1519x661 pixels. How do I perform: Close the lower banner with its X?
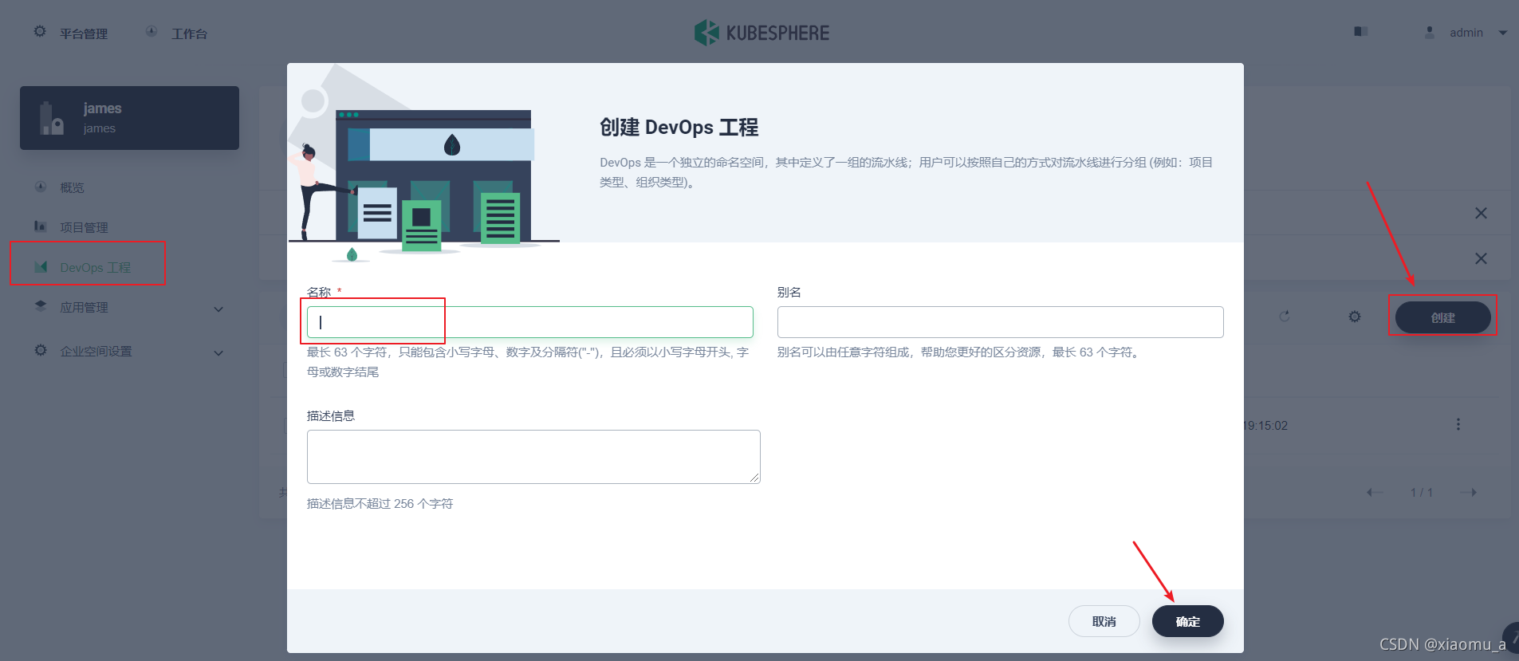tap(1481, 258)
